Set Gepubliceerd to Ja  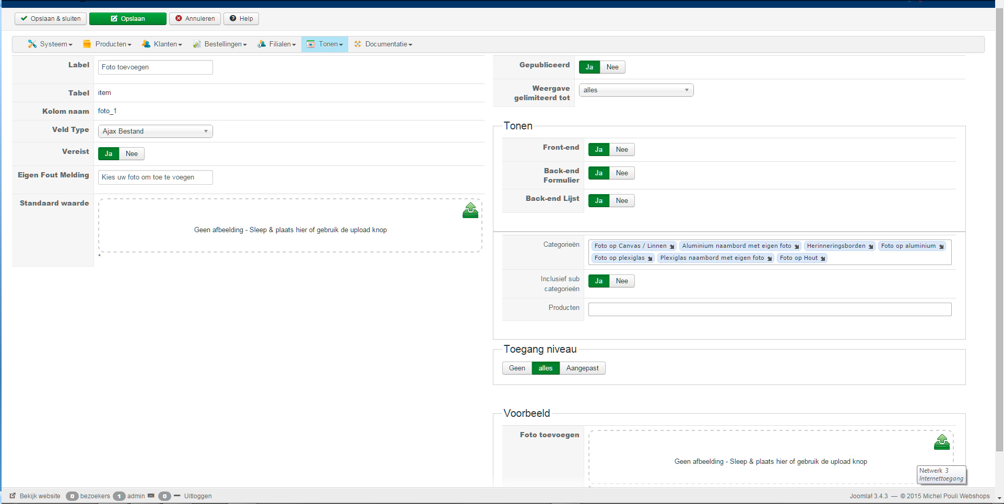[589, 67]
